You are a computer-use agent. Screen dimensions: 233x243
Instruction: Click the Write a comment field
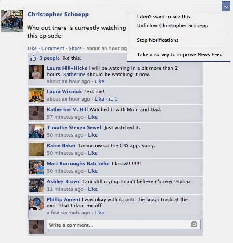(x=124, y=225)
